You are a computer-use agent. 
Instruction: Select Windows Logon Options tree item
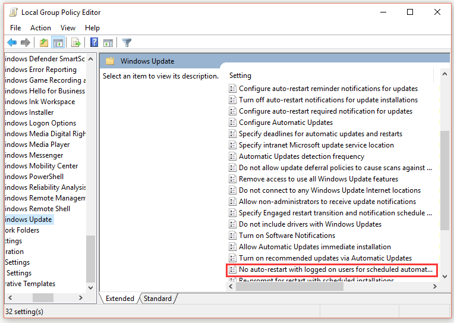click(x=40, y=123)
